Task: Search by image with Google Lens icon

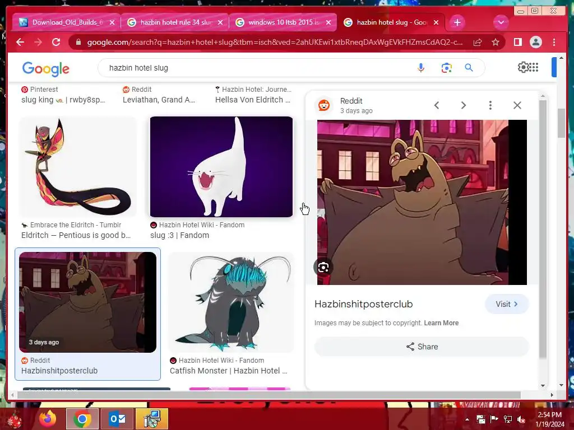Action: coord(446,68)
